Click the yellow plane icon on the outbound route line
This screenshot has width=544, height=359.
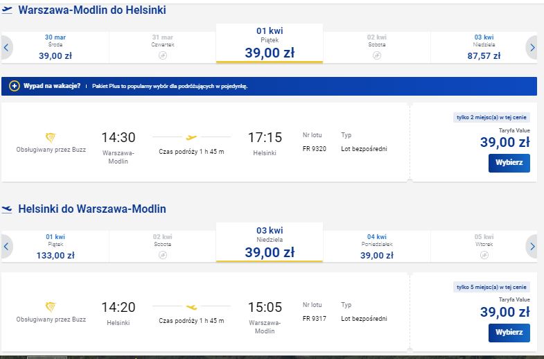point(191,138)
